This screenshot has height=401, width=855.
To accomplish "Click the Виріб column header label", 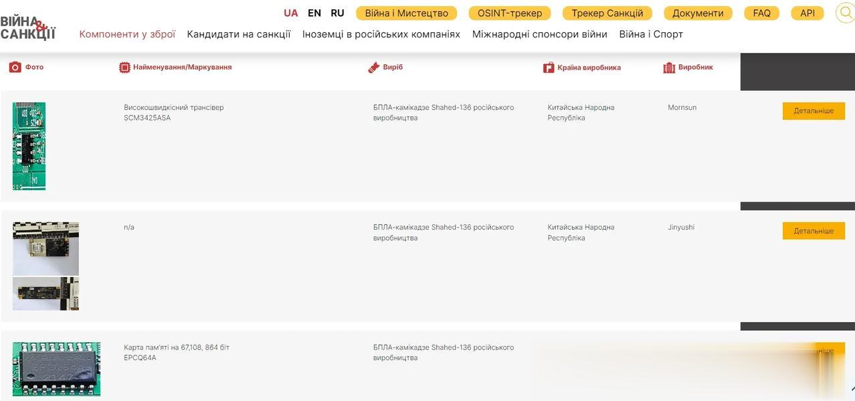I will click(393, 67).
